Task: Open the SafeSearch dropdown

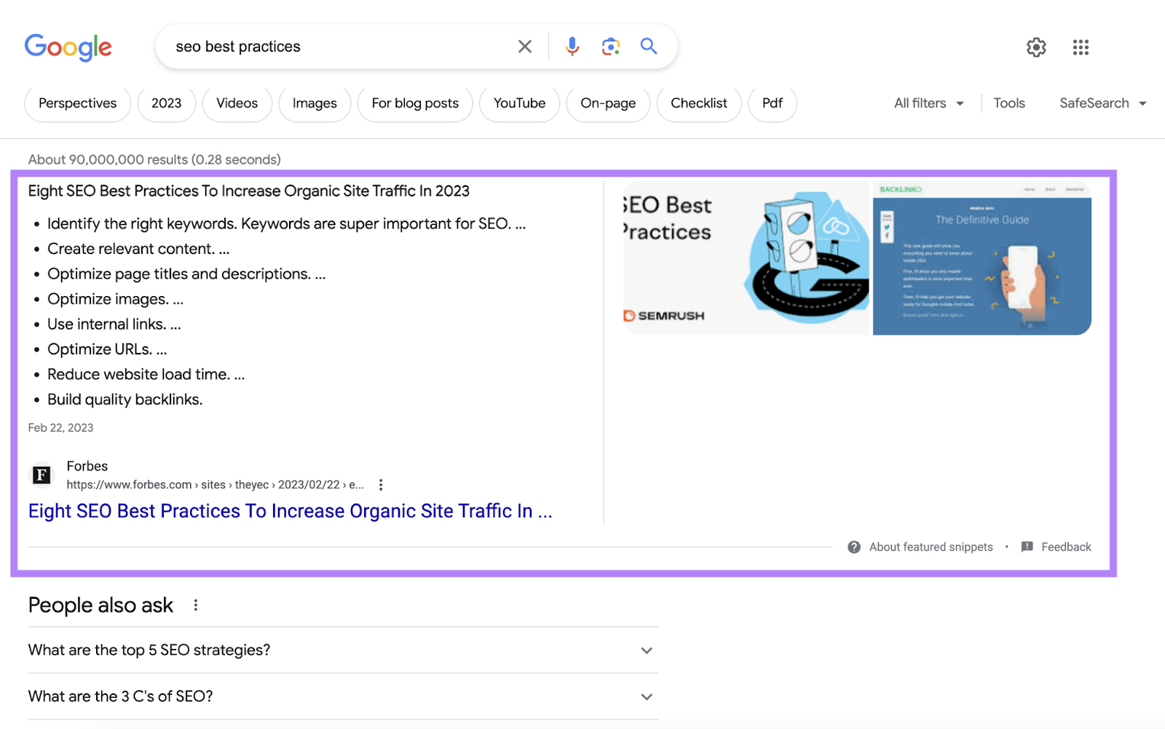Action: (x=1102, y=103)
